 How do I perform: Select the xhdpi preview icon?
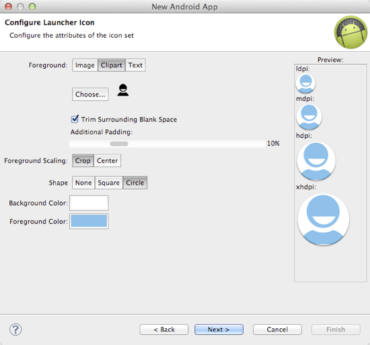(323, 220)
